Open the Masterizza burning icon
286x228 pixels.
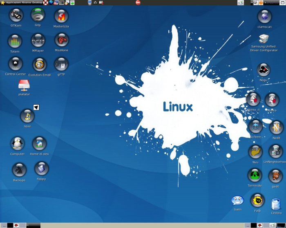61,16
